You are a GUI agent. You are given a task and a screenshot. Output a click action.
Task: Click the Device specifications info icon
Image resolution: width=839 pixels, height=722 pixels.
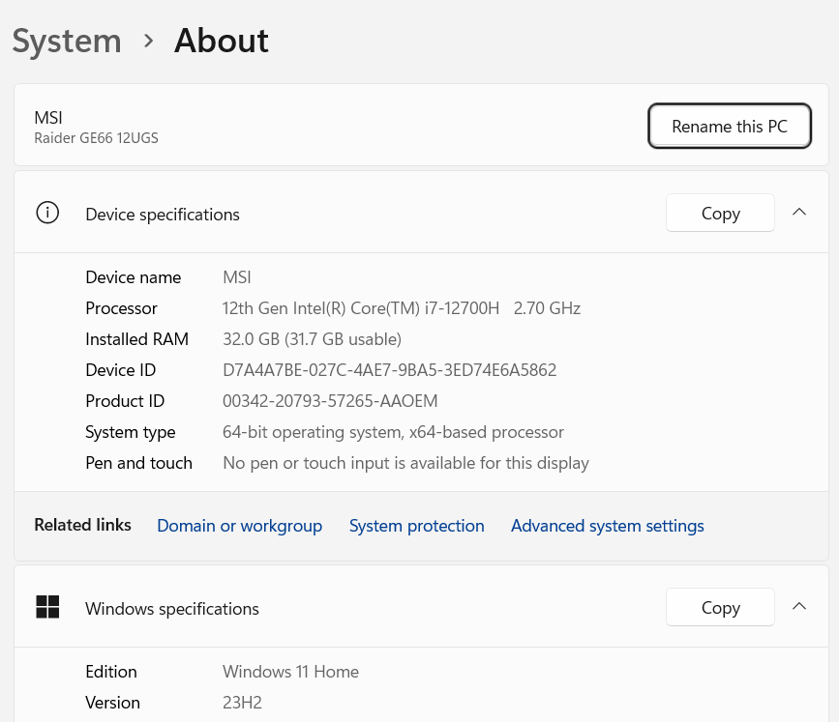click(47, 213)
